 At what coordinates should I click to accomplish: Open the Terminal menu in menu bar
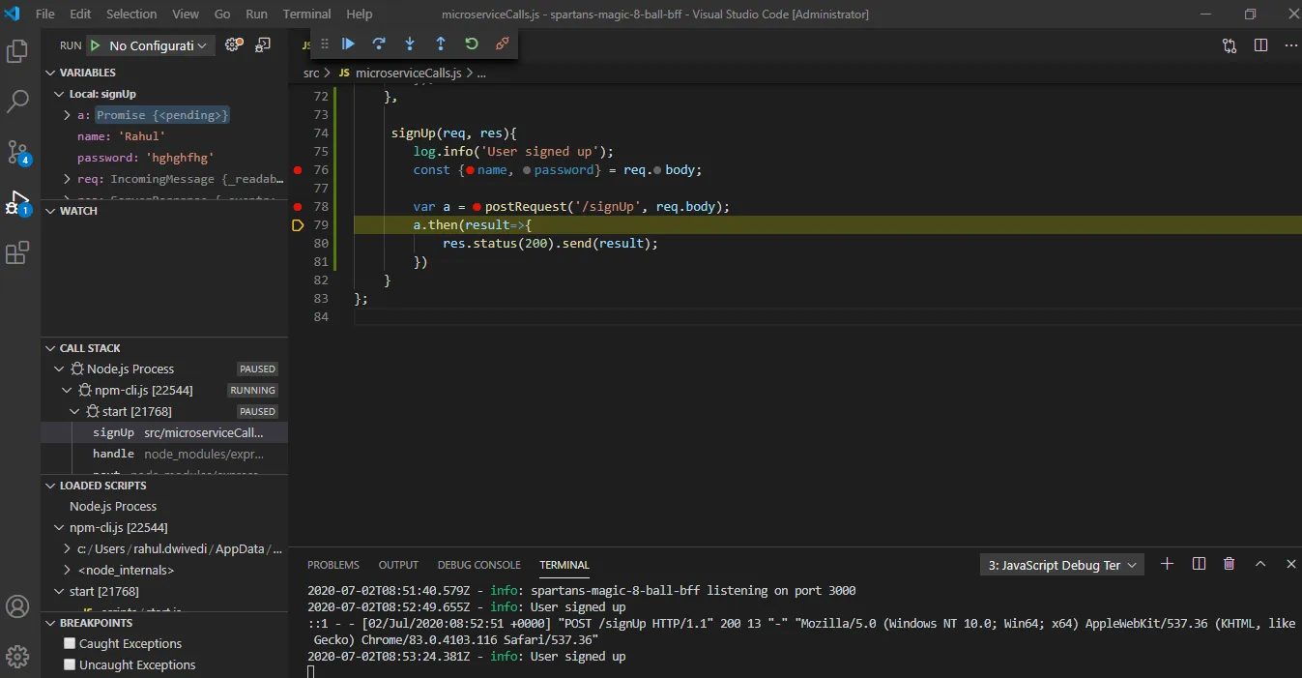point(306,15)
